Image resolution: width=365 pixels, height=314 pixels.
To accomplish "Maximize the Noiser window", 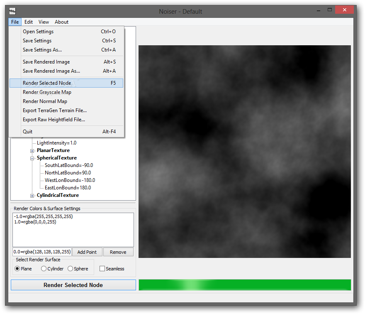I will click(x=330, y=10).
